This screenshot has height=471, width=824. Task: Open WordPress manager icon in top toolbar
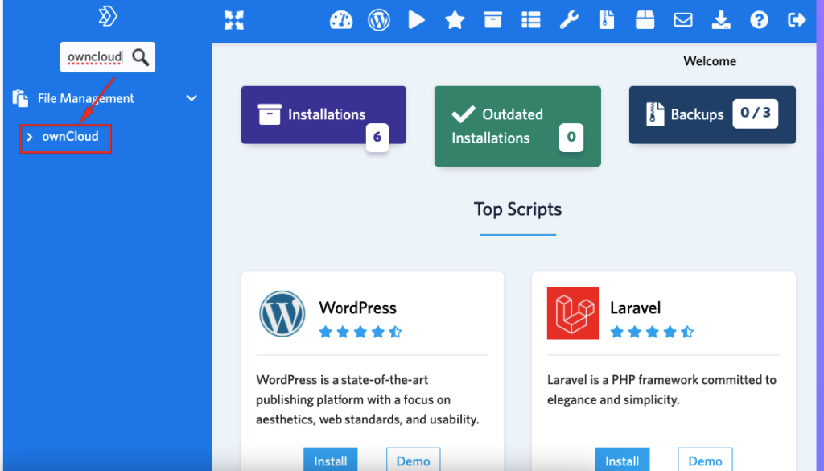379,20
